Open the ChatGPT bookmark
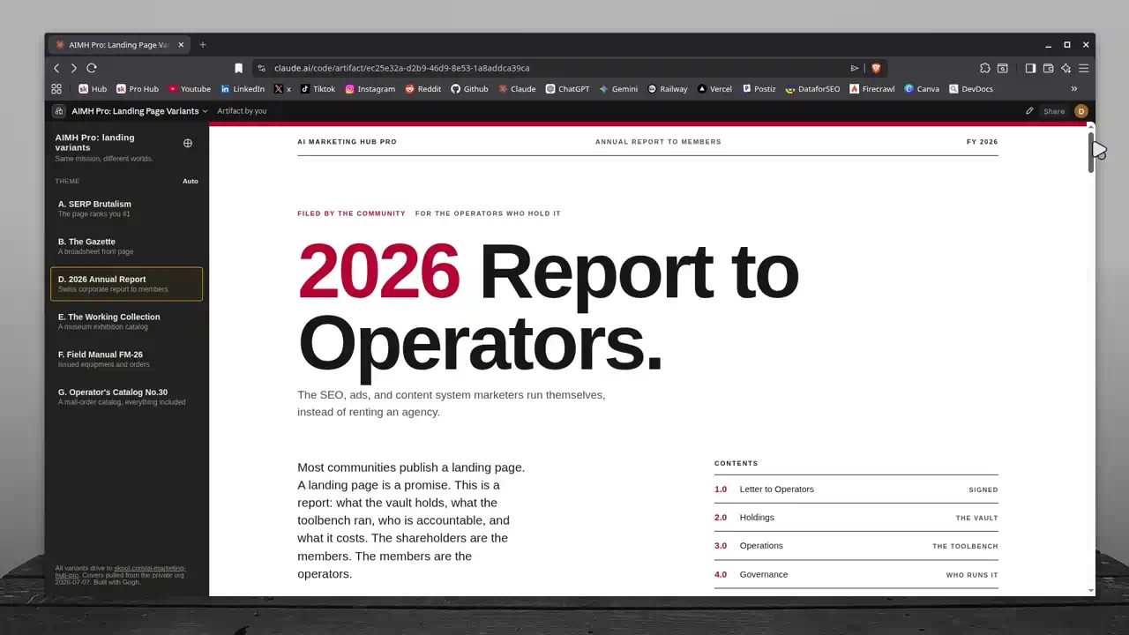 [567, 89]
